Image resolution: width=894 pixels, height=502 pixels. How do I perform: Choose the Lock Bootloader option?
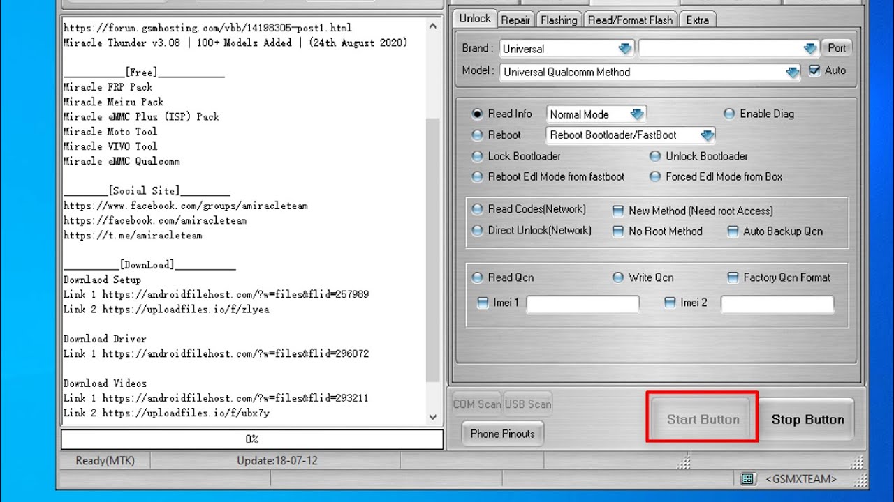coord(478,156)
